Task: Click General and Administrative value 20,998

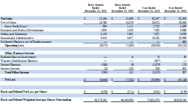Action: [x=182, y=38]
